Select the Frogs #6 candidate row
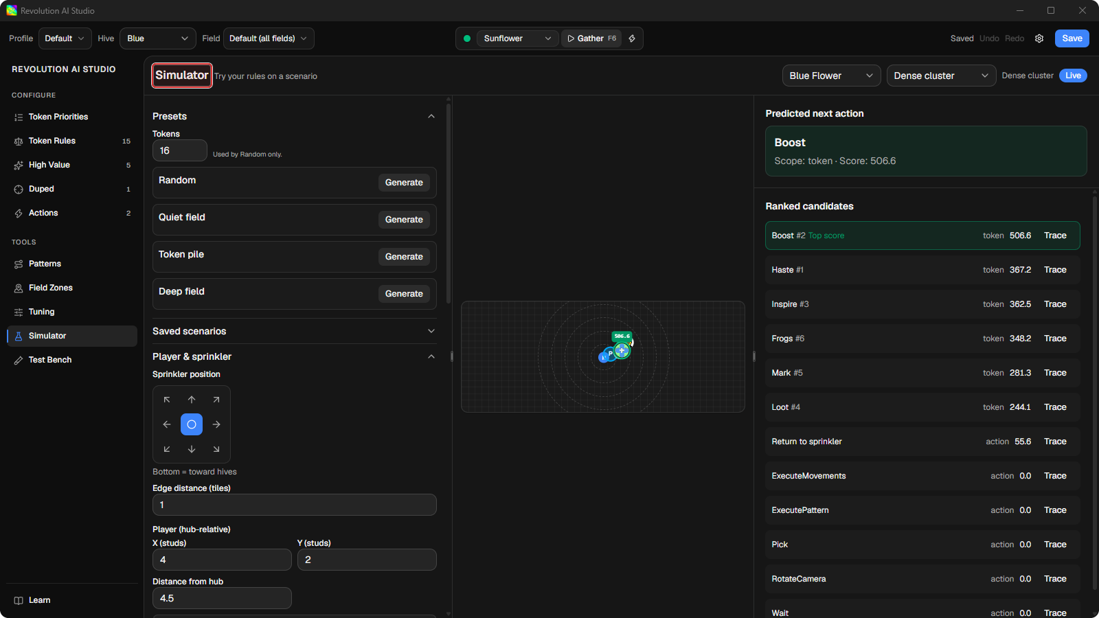1099x618 pixels. [922, 339]
